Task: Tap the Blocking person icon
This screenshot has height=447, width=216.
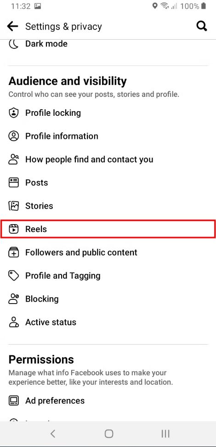Action: [x=13, y=299]
